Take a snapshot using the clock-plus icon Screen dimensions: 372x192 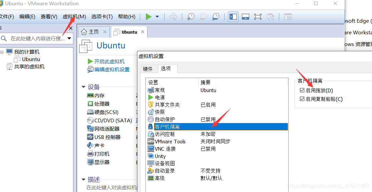(191, 17)
